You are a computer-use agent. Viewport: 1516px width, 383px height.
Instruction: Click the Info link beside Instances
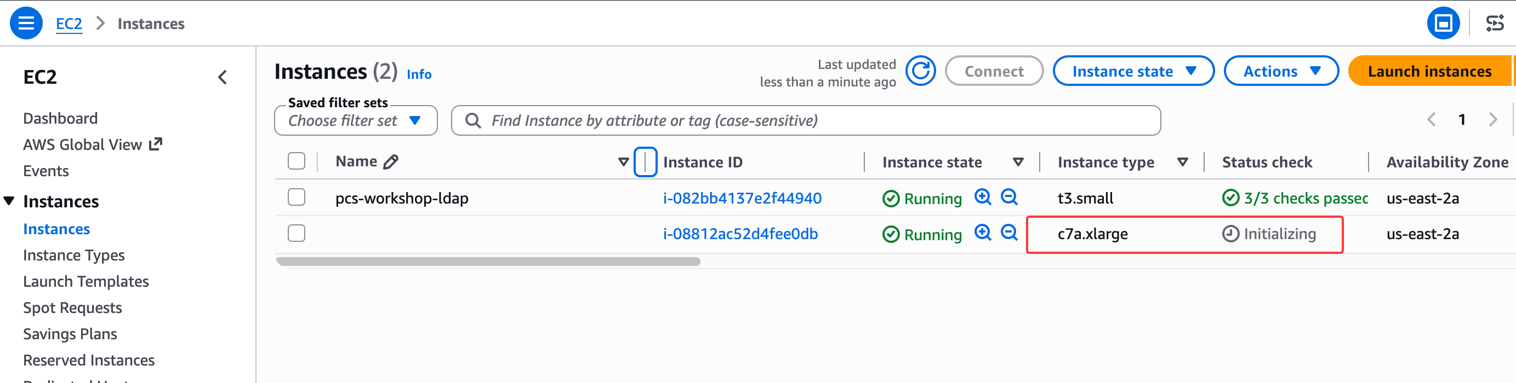click(419, 74)
